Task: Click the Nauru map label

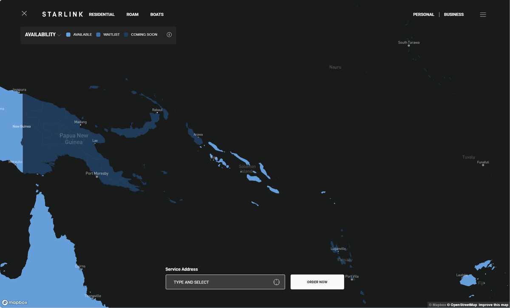Action: 335,67
